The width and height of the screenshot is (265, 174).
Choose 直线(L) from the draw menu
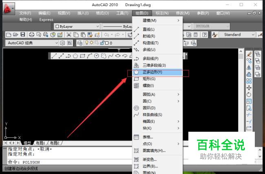point(157,29)
